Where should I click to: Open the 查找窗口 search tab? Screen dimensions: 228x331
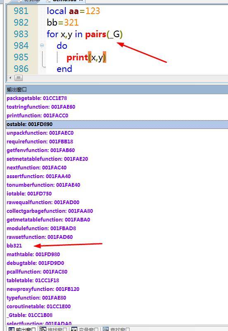(x=116, y=329)
